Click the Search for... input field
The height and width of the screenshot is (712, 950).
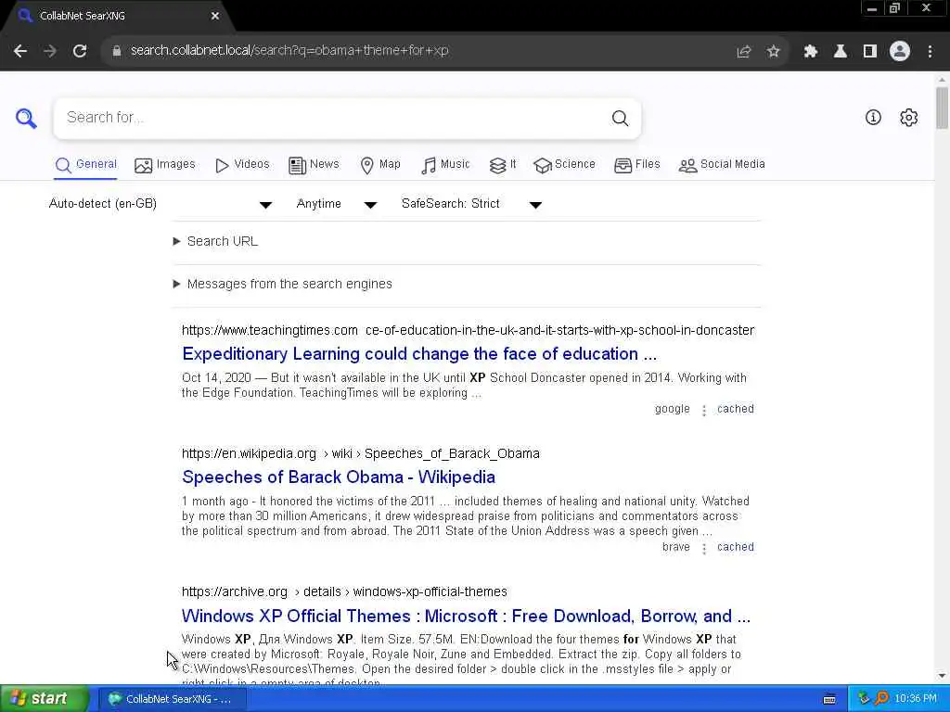(x=333, y=118)
